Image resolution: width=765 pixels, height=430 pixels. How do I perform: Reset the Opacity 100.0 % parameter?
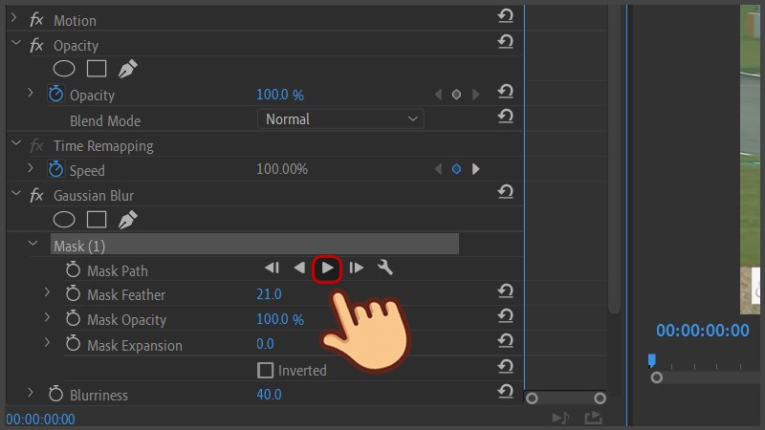506,91
